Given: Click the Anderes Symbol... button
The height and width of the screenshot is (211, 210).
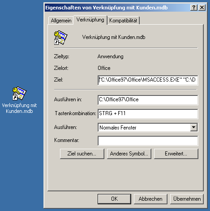Looking at the screenshot, I should click(x=129, y=154).
